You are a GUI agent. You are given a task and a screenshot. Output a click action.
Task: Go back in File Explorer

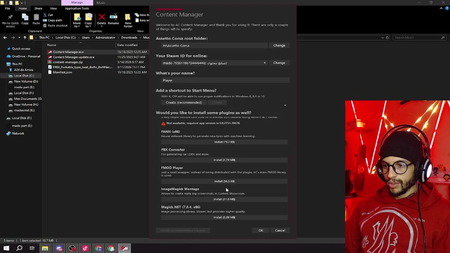(x=5, y=38)
